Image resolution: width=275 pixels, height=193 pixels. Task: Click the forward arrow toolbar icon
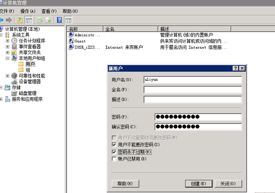[x=8, y=20]
